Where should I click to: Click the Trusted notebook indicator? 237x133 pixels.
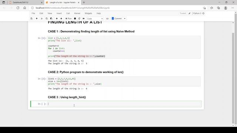[x=183, y=13]
